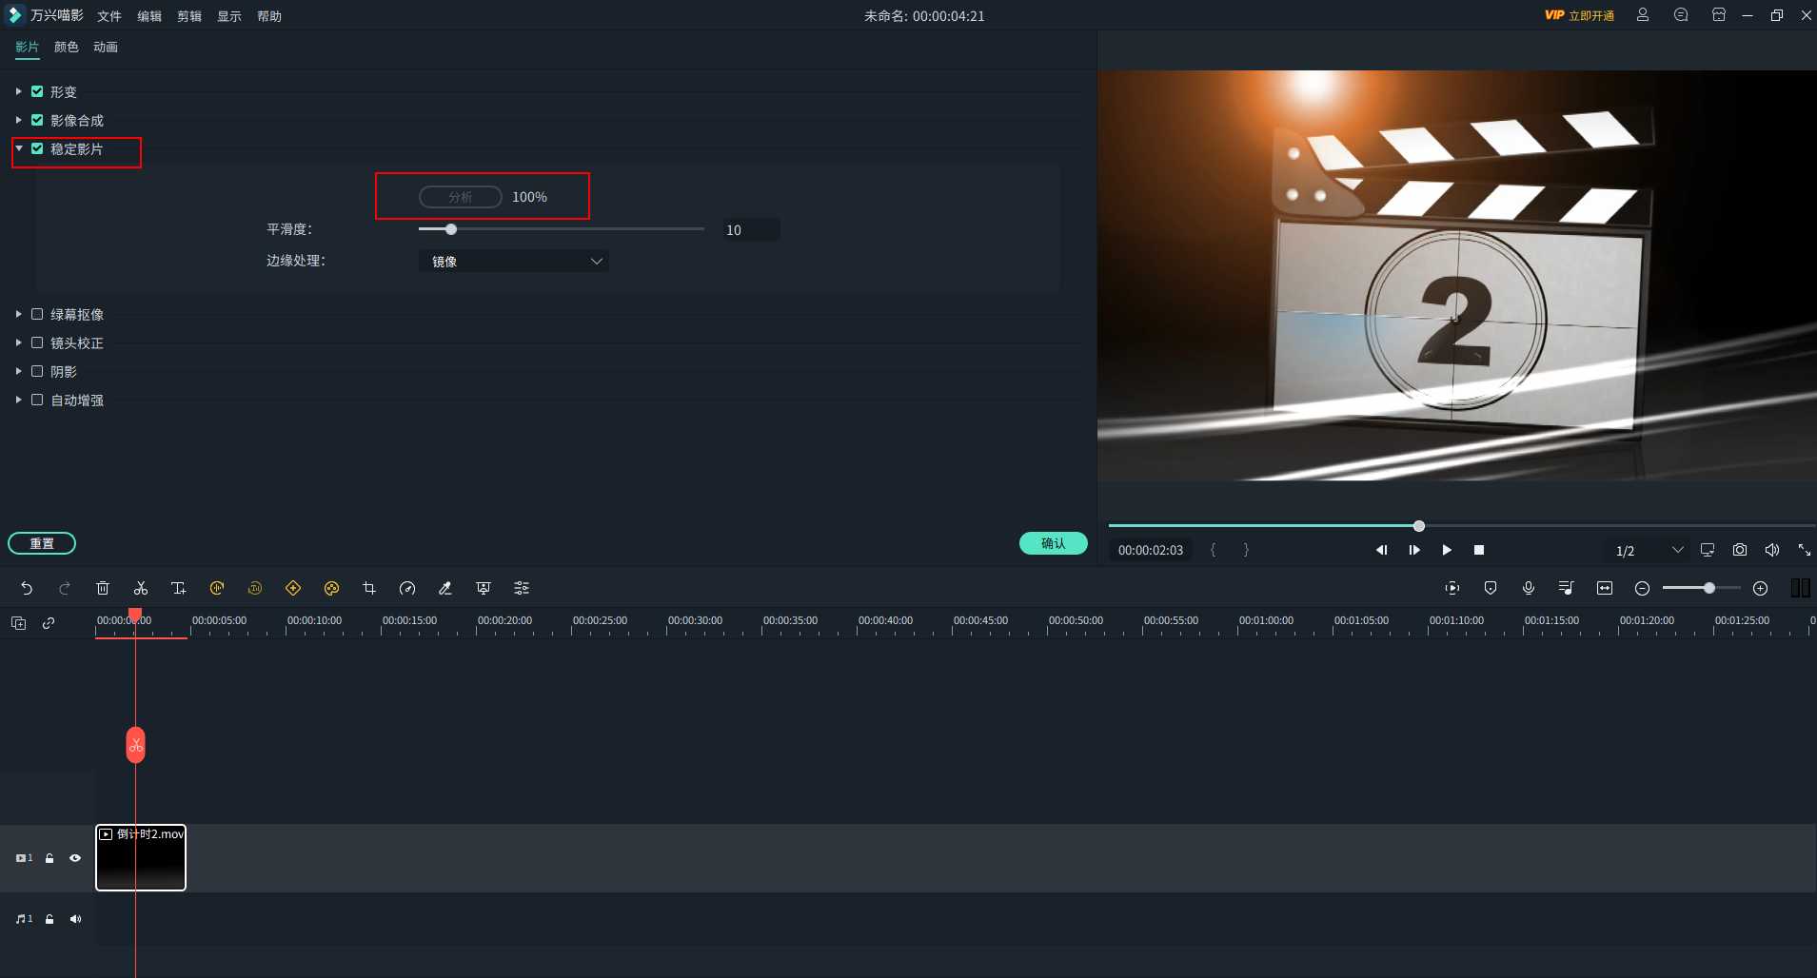This screenshot has height=978, width=1817.
Task: Open the speed adjustment icon
Action: coord(407,588)
